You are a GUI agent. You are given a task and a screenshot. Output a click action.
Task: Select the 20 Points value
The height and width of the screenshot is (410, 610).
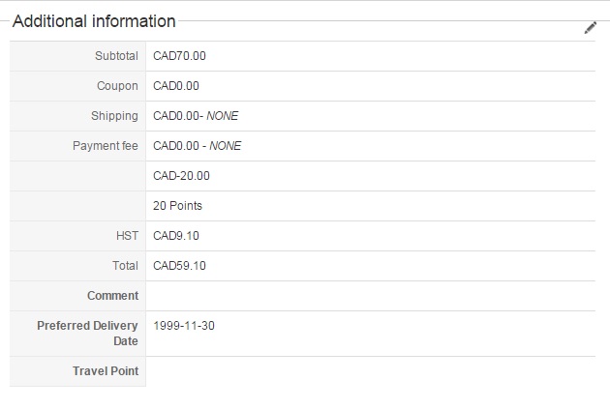[x=177, y=206]
